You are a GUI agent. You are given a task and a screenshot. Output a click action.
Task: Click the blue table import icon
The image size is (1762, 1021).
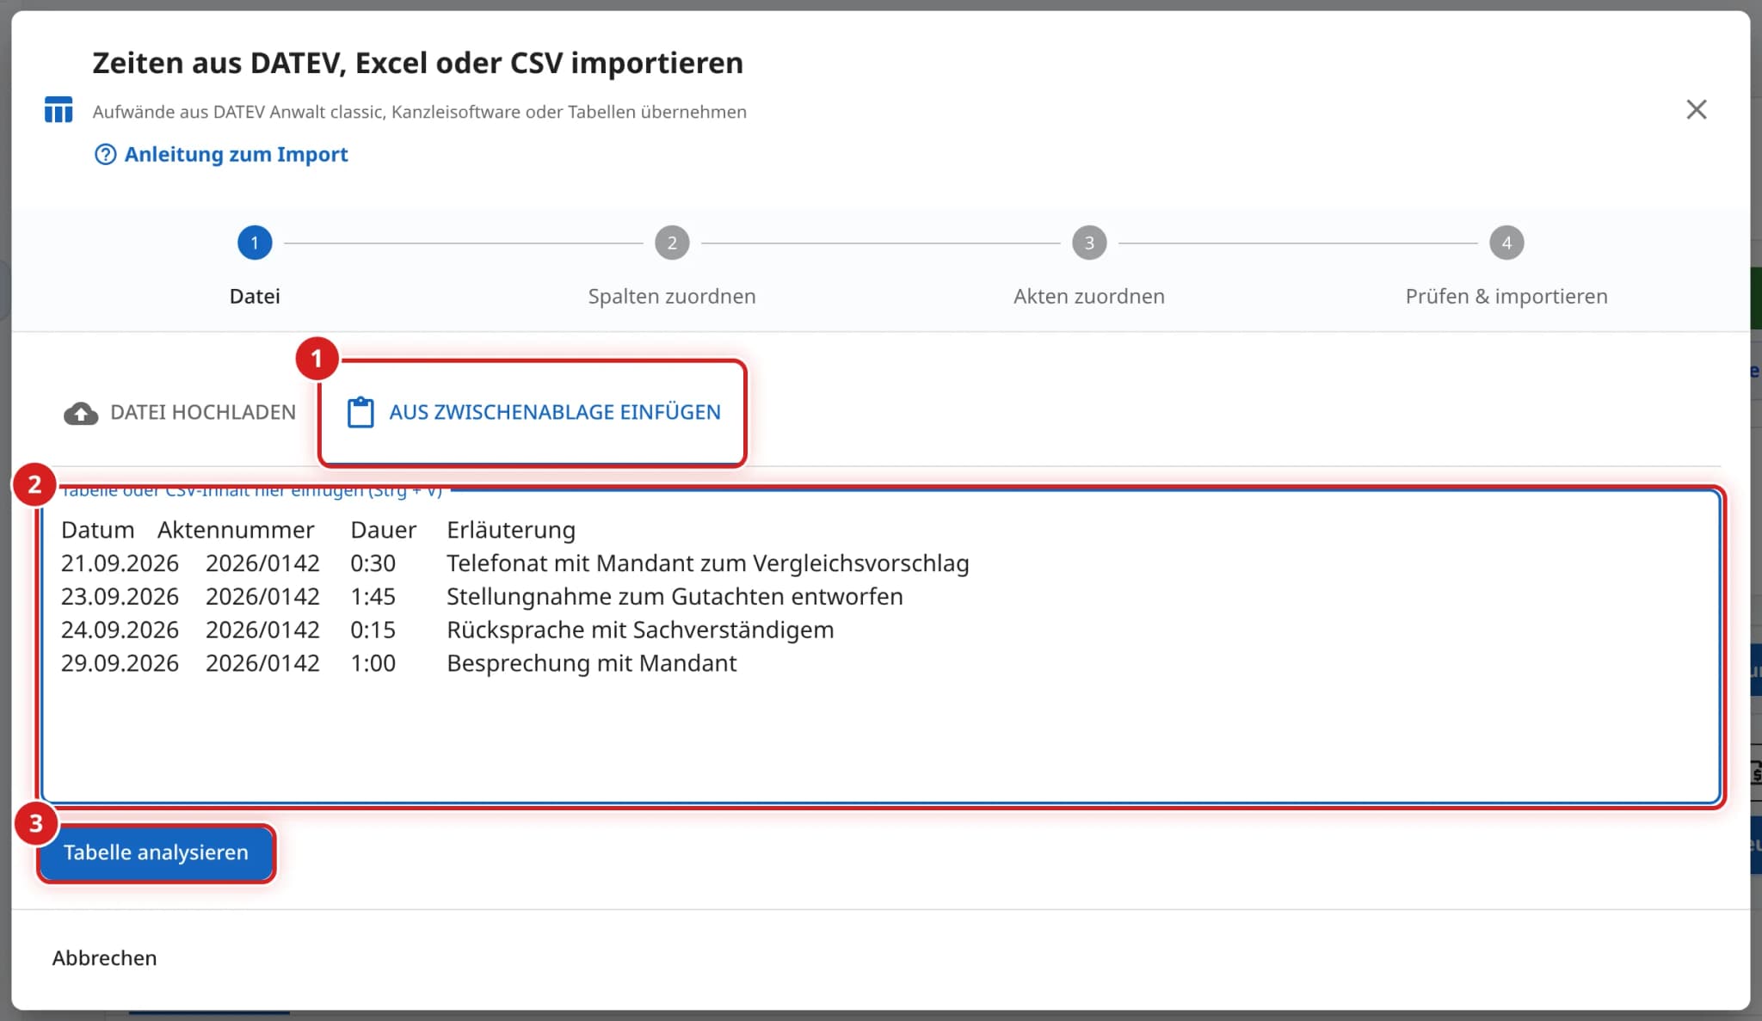point(59,110)
